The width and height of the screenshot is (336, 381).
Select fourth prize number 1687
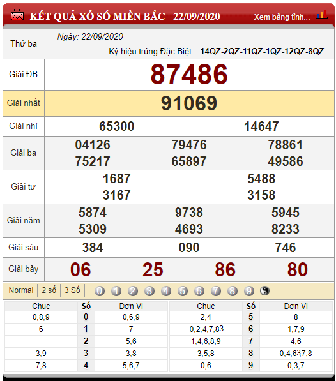pyautogui.click(x=116, y=179)
